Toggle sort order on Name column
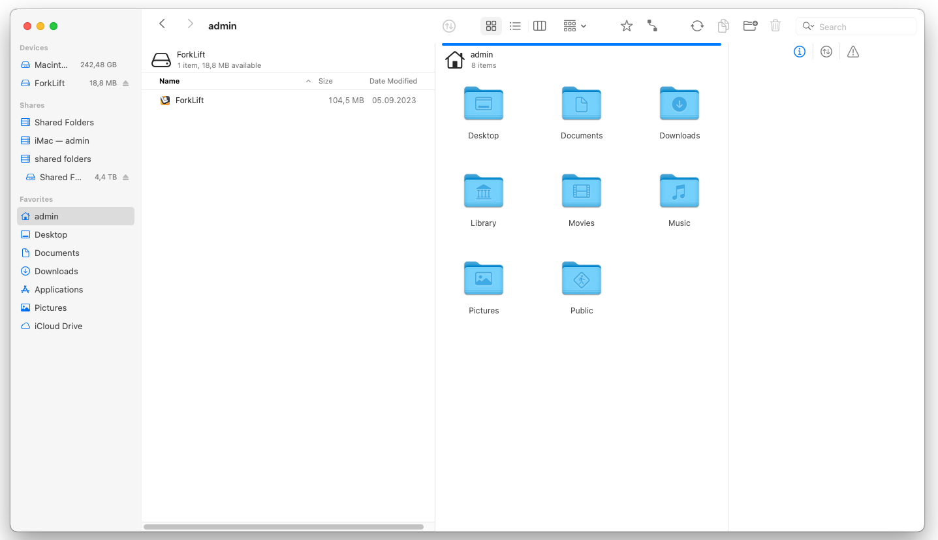938x540 pixels. (308, 82)
